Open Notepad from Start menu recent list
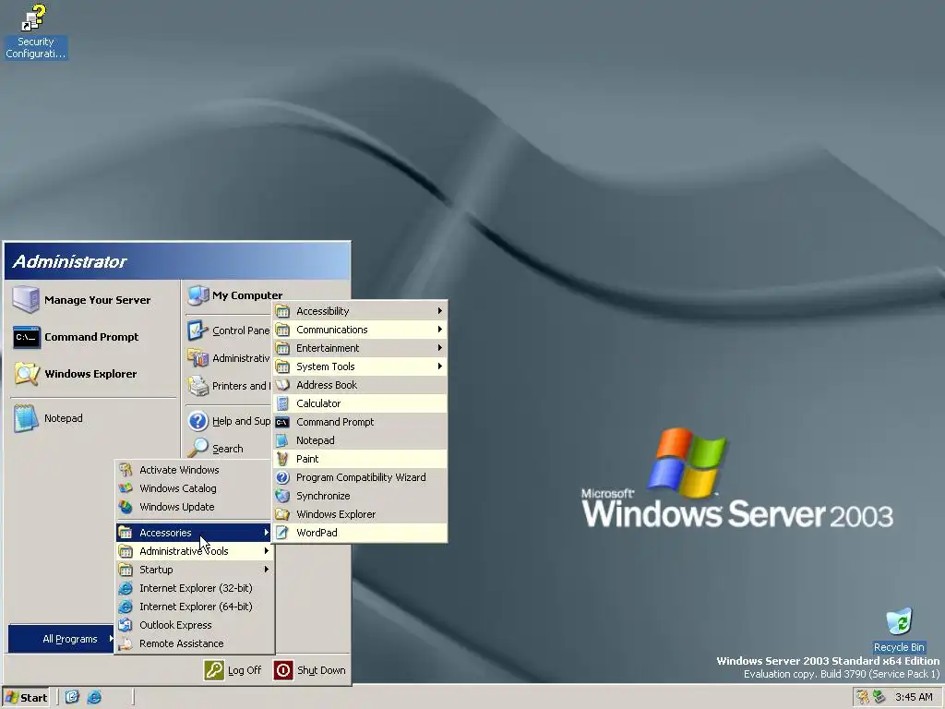The height and width of the screenshot is (709, 945). 92,418
